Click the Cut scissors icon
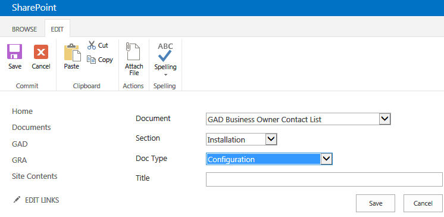444x217 pixels. point(92,45)
